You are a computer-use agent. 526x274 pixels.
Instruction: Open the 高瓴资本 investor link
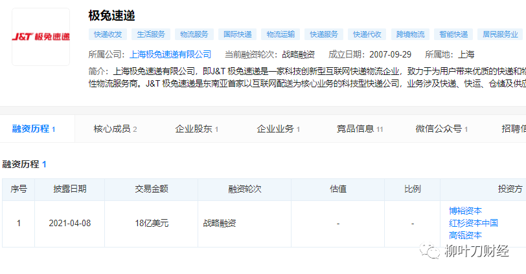pyautogui.click(x=465, y=235)
